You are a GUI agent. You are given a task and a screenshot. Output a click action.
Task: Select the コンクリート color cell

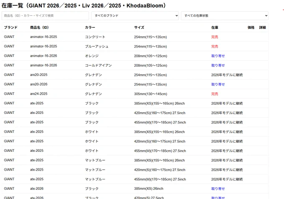(95, 37)
